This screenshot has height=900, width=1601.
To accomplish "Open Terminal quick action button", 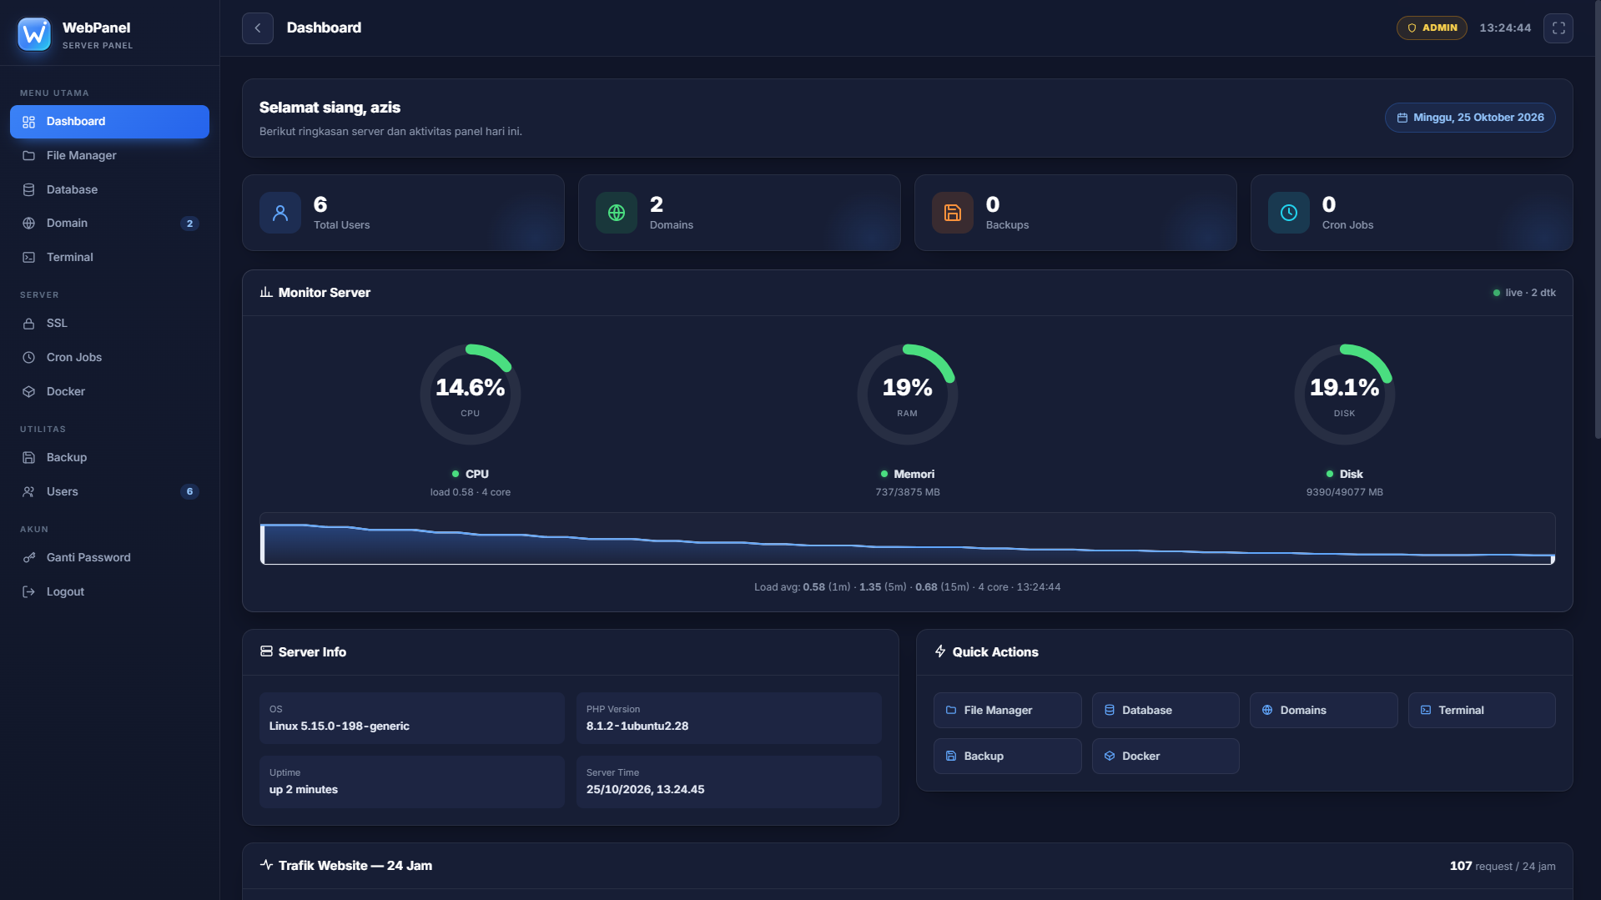I will [1482, 711].
